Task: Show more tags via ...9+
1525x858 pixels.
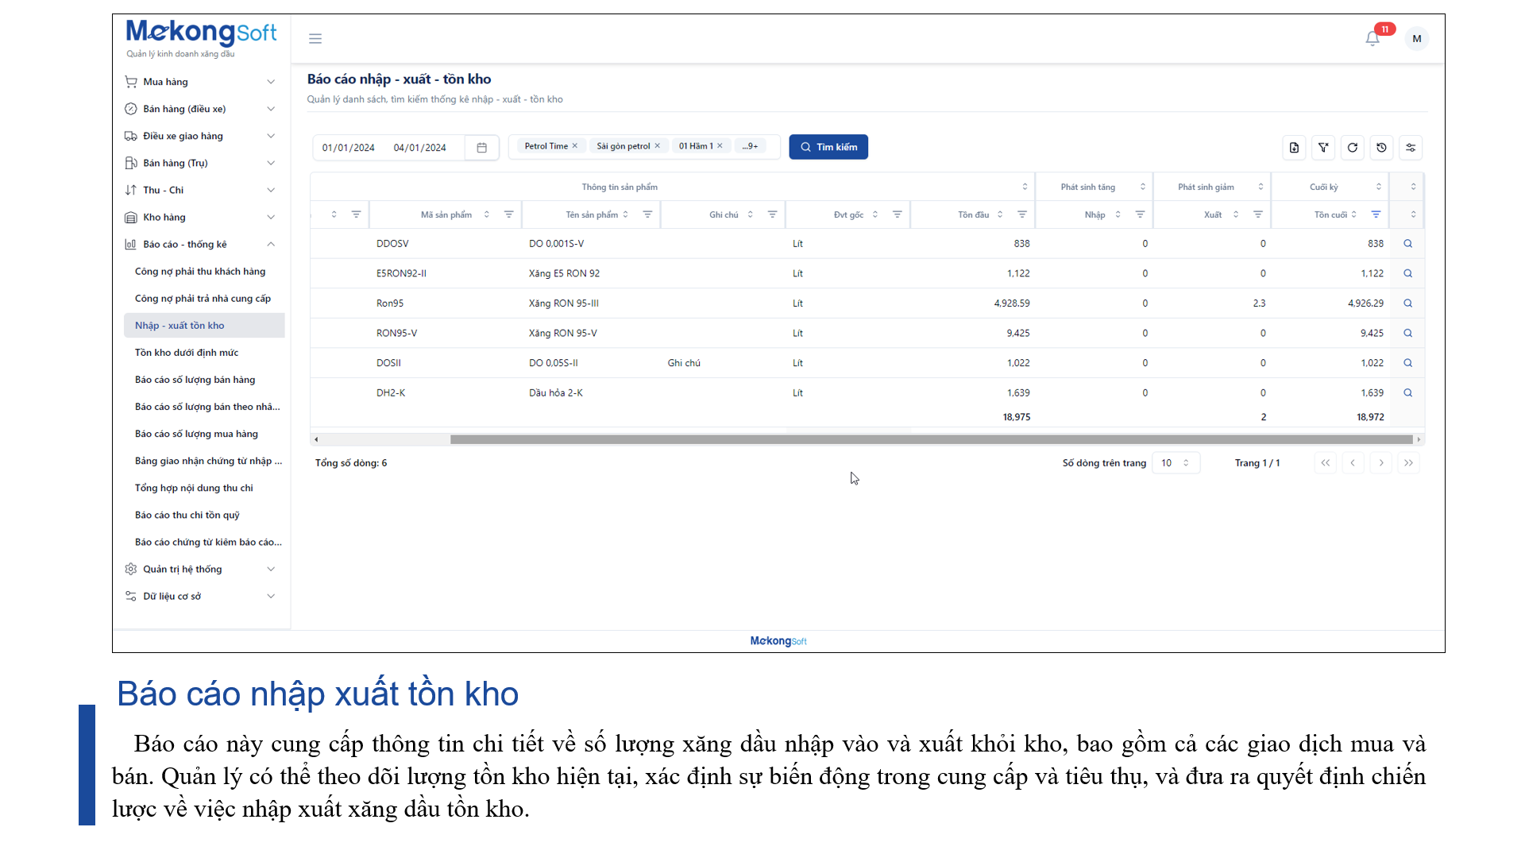Action: point(751,146)
